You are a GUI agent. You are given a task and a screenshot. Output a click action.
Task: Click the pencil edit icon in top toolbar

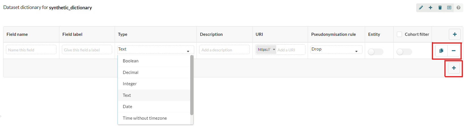click(421, 8)
